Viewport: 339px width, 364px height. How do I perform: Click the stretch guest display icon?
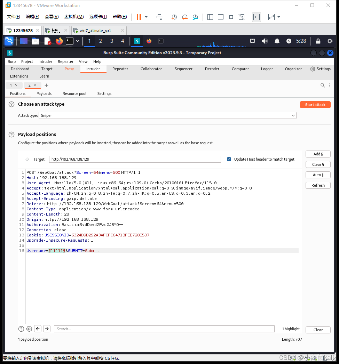click(x=271, y=17)
